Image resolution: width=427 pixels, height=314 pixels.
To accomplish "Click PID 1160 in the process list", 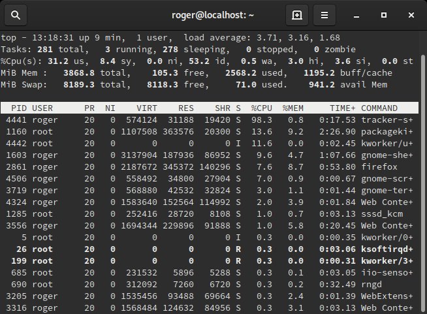I will click(x=16, y=131).
